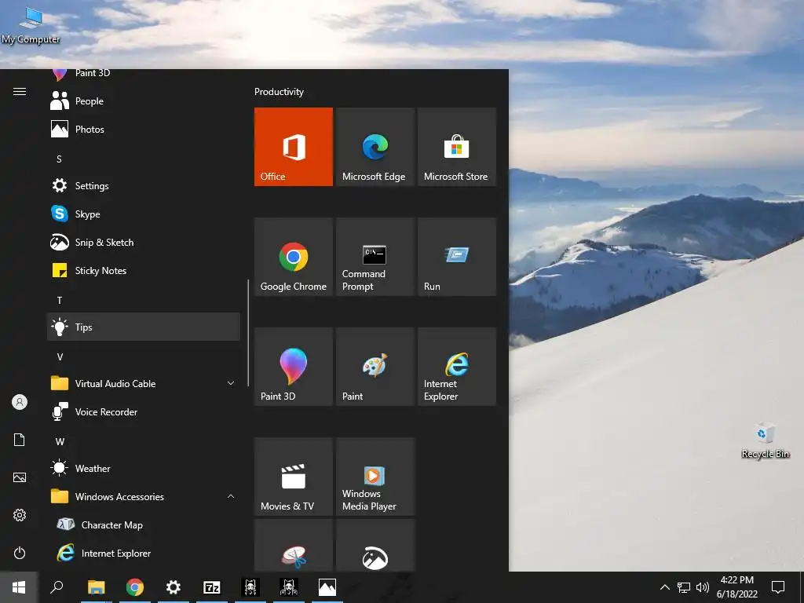Open the Paint tile

coord(375,367)
